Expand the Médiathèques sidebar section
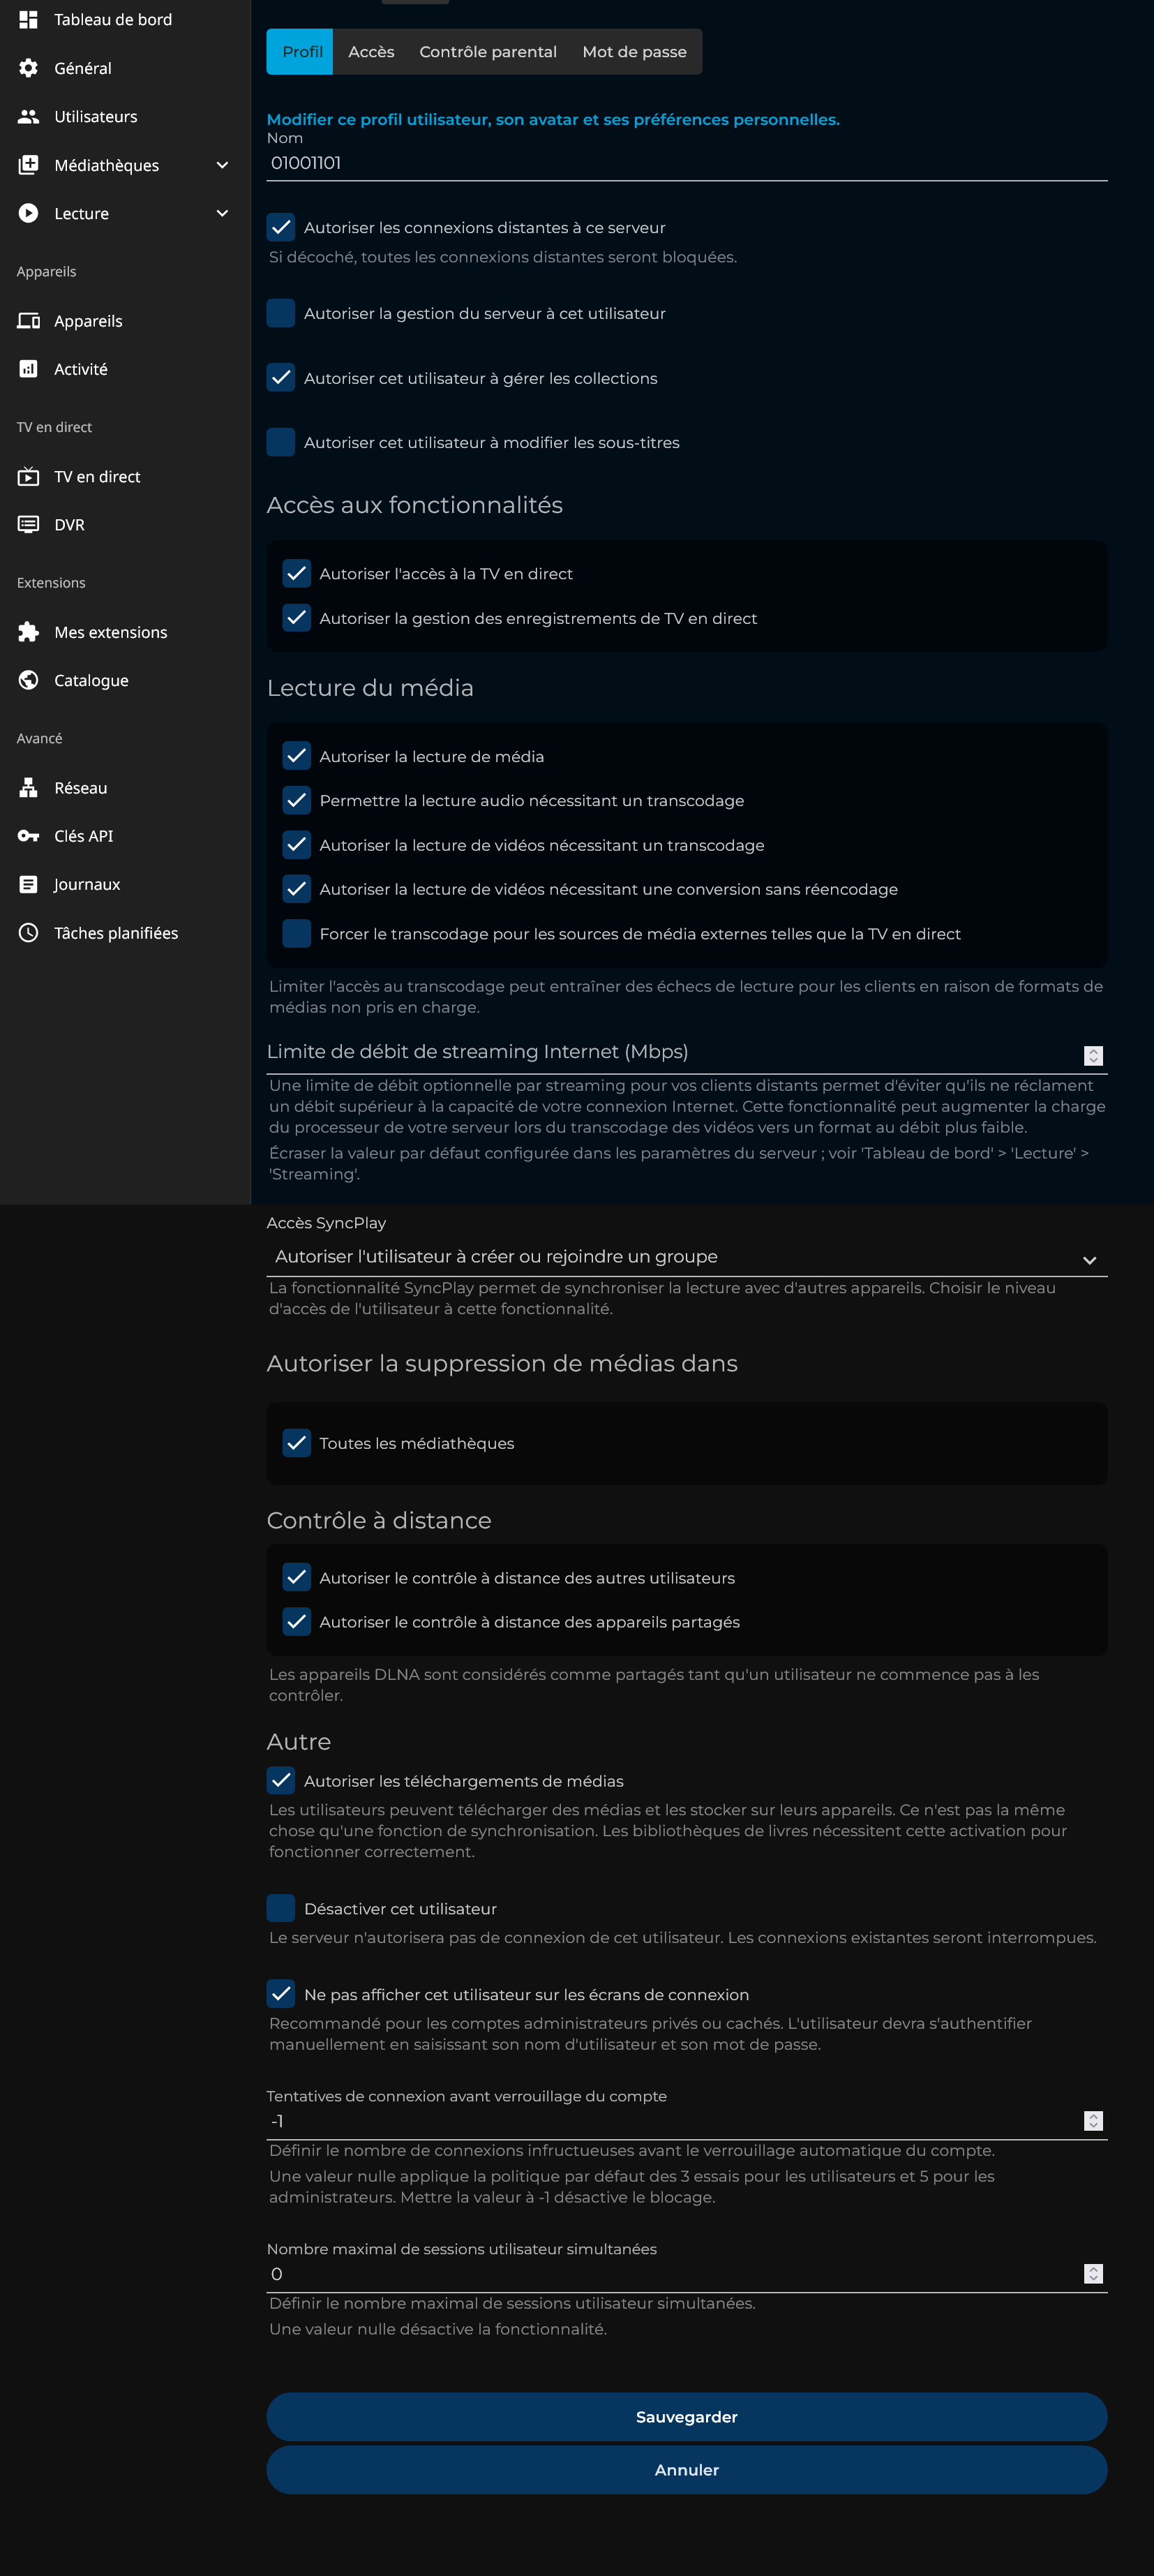The image size is (1154, 2576). pyautogui.click(x=222, y=165)
